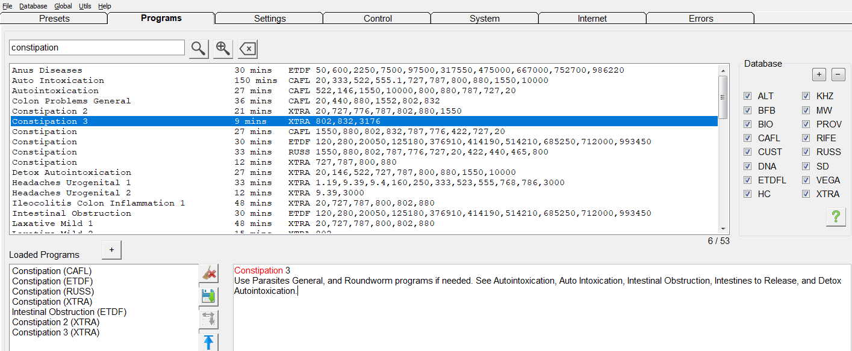Disable the XTRA database checkbox

click(806, 194)
